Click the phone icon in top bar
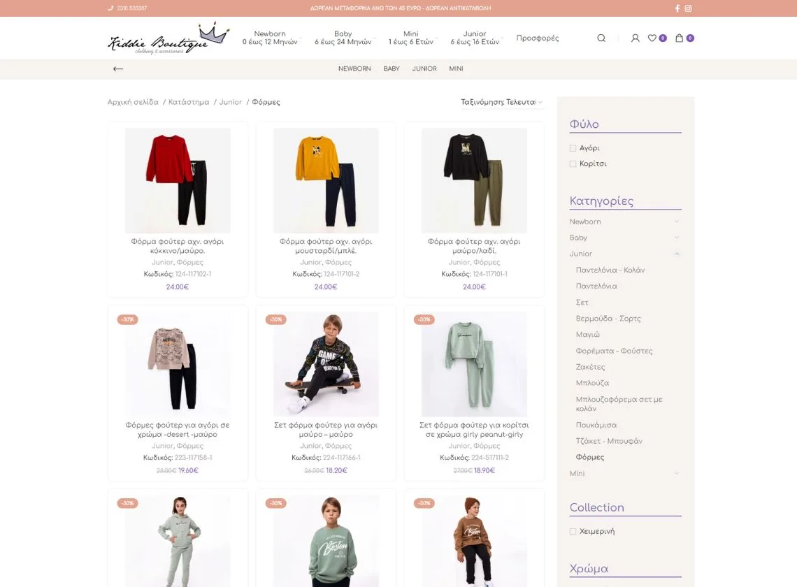Viewport: 797px width, 587px height. point(110,8)
